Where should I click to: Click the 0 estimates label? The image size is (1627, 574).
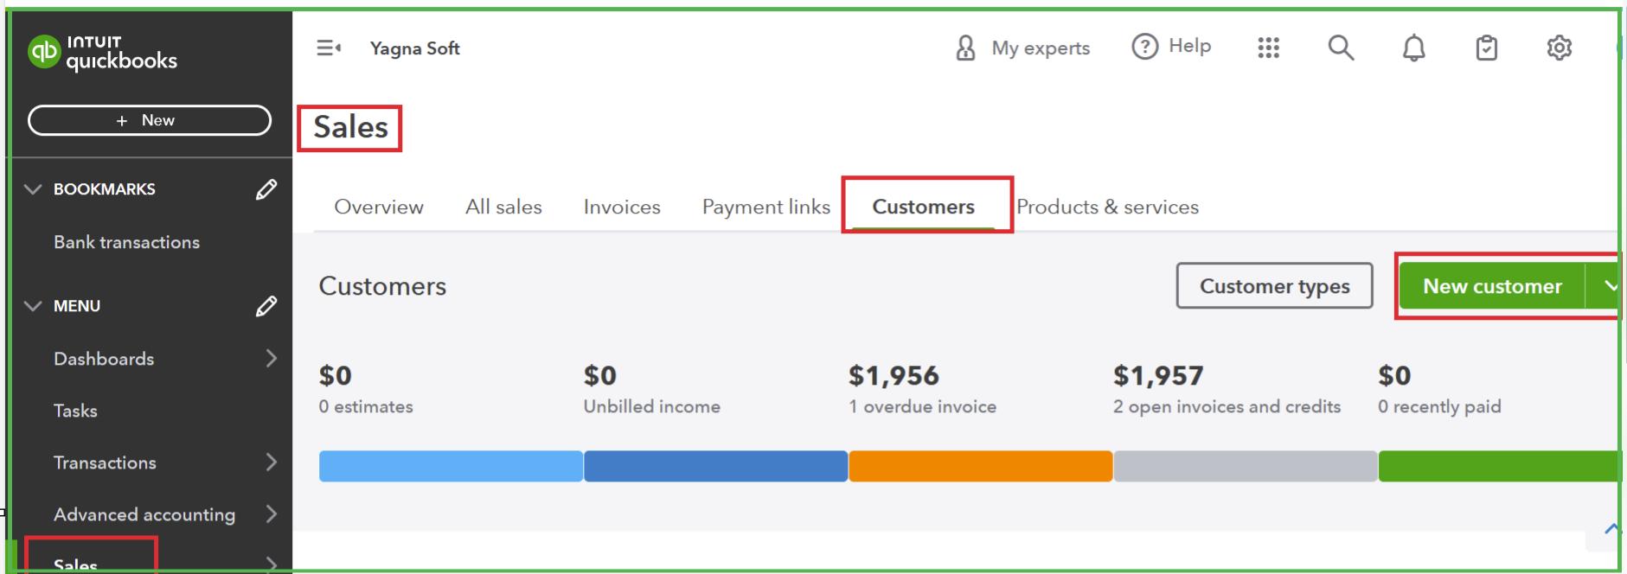click(x=366, y=406)
